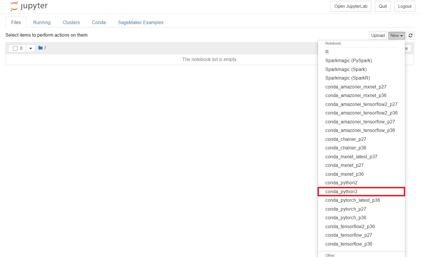The height and width of the screenshot is (257, 421).
Task: Collapse the New dropdown button
Action: (x=397, y=35)
